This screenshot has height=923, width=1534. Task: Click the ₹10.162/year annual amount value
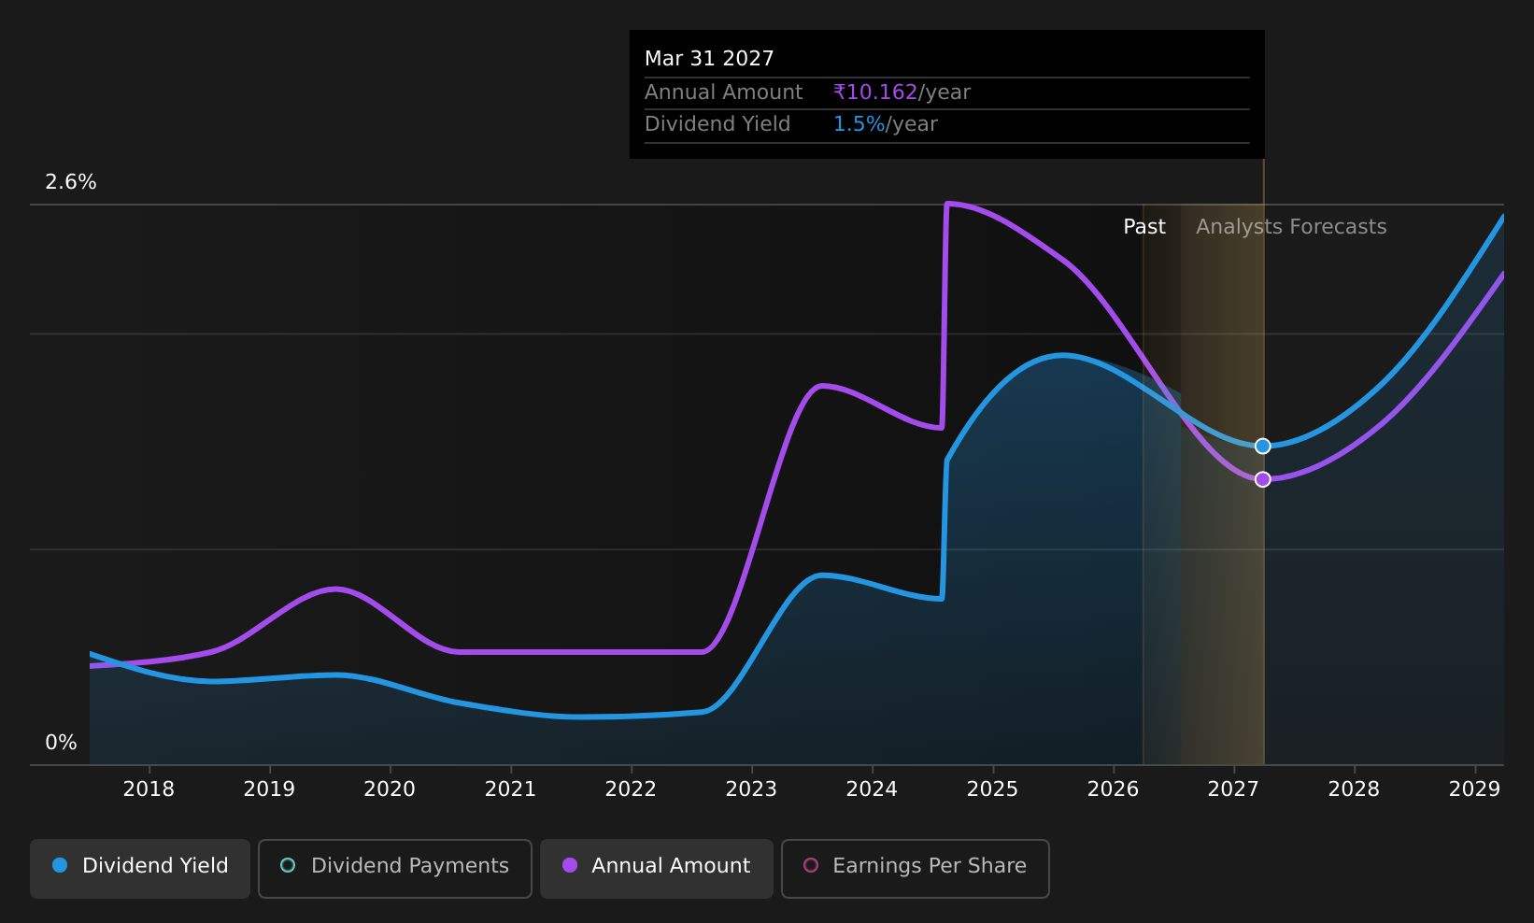coord(902,92)
